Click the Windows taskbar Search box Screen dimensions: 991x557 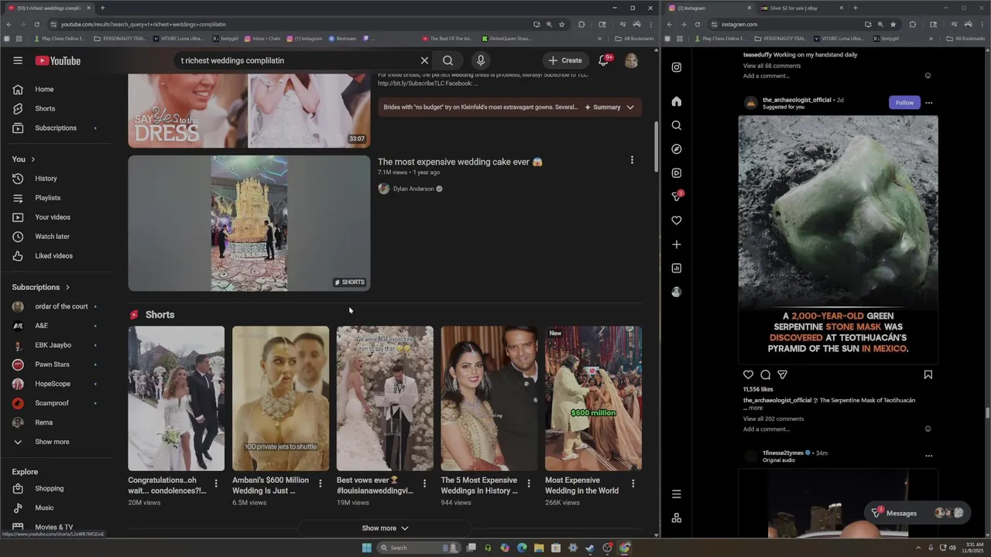tap(418, 548)
